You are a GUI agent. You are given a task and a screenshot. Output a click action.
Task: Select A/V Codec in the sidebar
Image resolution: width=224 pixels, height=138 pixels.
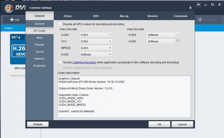pyautogui.click(x=40, y=31)
